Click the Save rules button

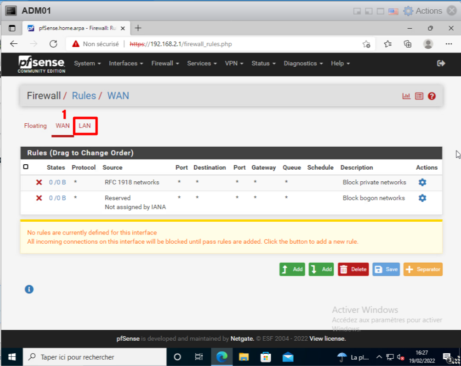[385, 269]
